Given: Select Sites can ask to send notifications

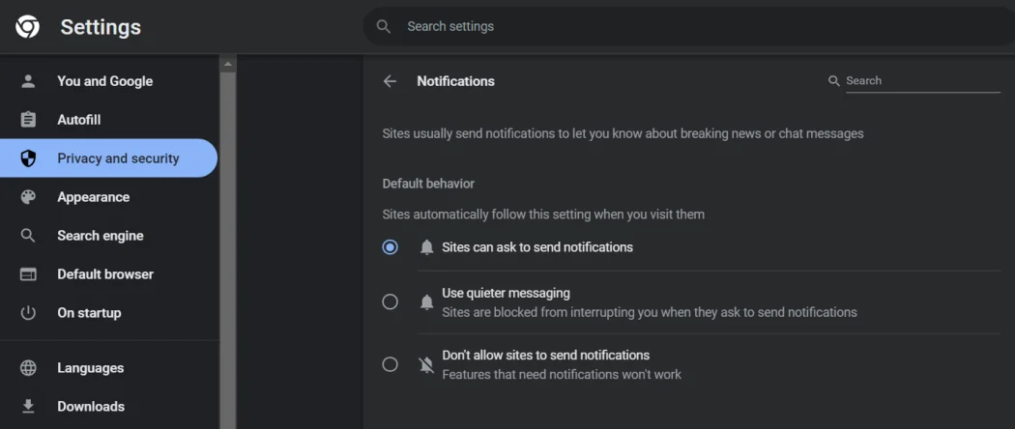Looking at the screenshot, I should point(390,247).
